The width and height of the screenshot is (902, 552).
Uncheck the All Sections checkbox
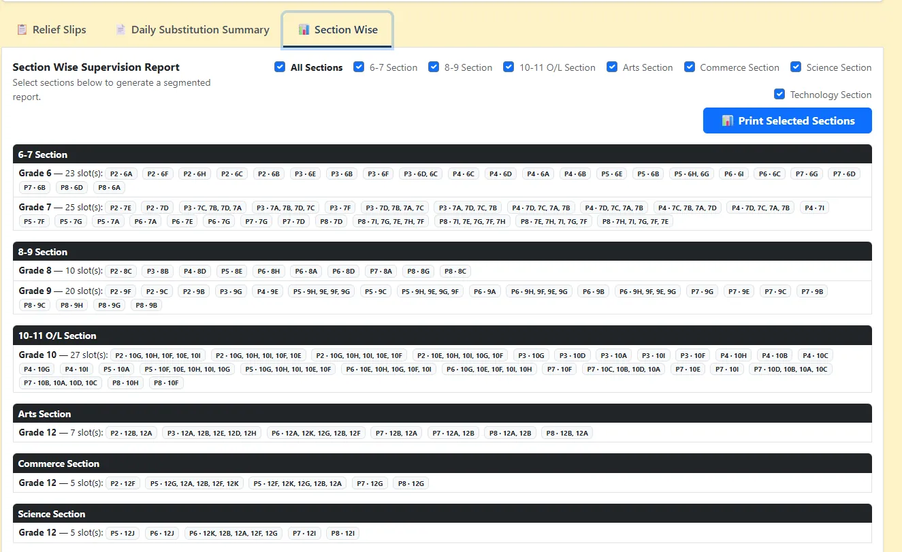(279, 67)
